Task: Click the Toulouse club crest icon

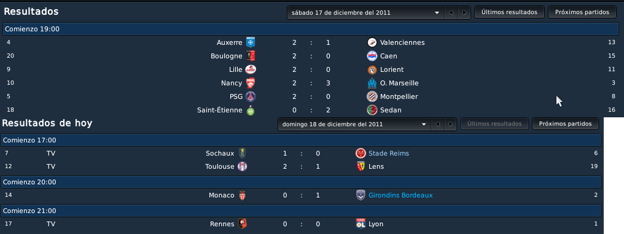Action: point(243,166)
